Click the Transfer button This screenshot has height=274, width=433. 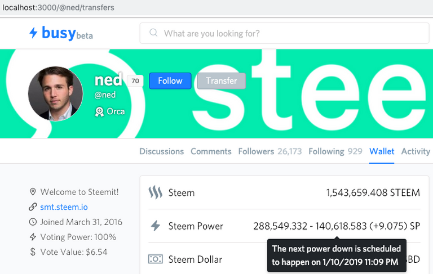coord(222,81)
